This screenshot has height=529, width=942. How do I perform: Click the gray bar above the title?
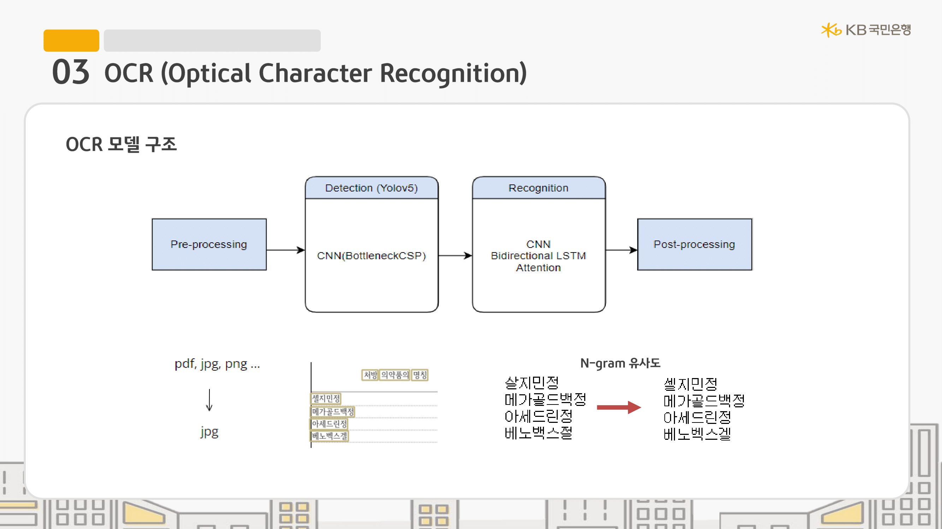(212, 41)
